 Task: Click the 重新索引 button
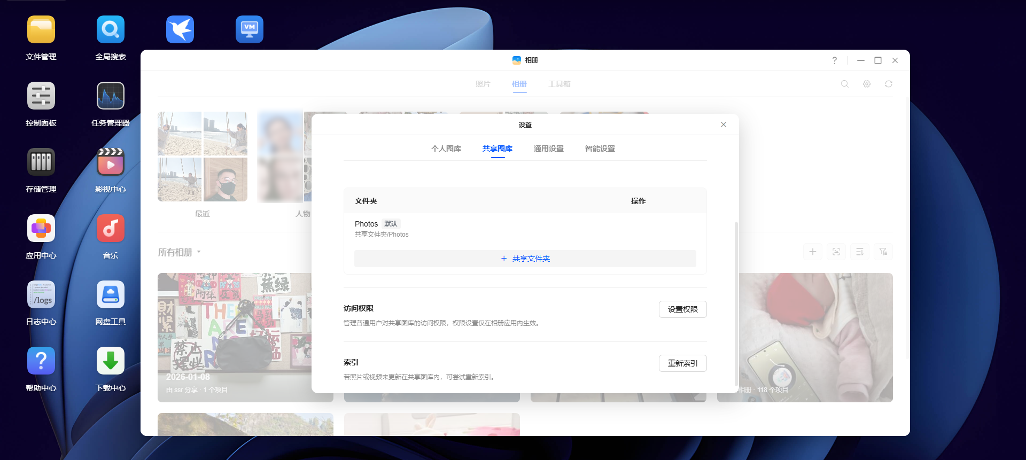point(683,363)
